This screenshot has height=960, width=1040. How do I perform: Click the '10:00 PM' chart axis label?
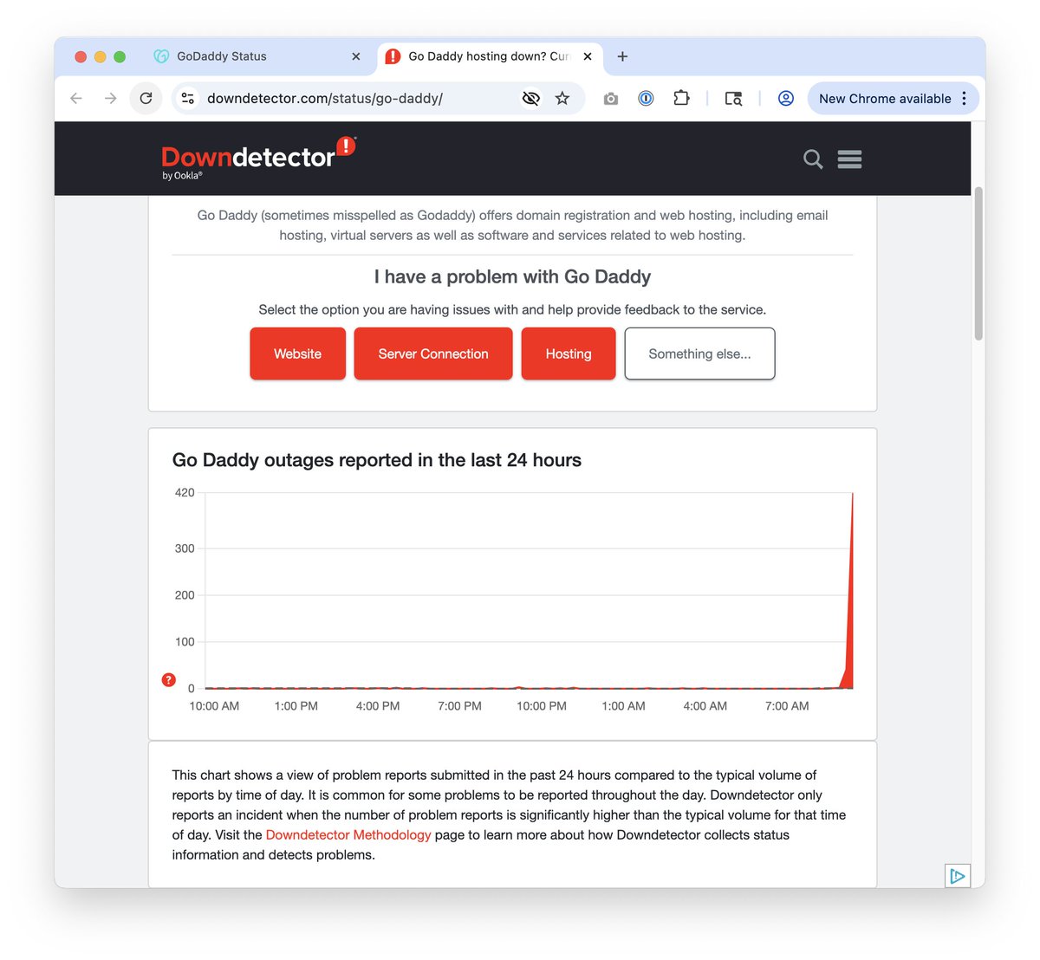[x=542, y=706]
